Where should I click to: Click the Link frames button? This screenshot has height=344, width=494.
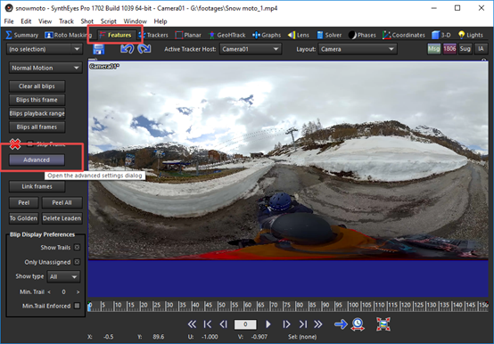37,186
